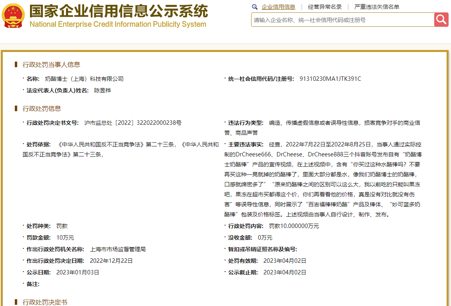The image size is (451, 306).
Task: Click the fine amount 10万元 value
Action: coord(65,238)
